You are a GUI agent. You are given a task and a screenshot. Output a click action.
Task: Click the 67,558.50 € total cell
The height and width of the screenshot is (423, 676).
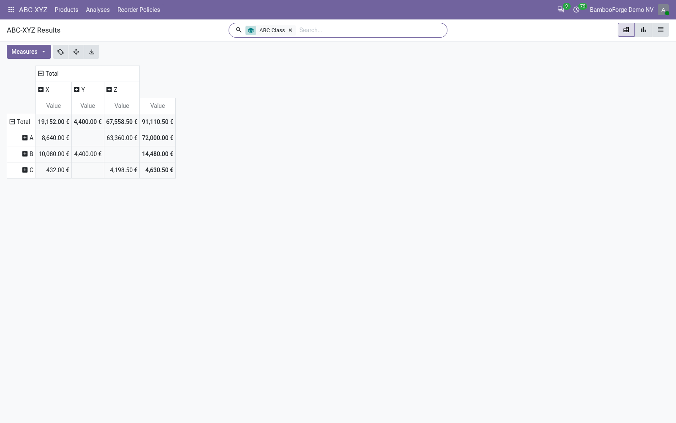tap(122, 122)
